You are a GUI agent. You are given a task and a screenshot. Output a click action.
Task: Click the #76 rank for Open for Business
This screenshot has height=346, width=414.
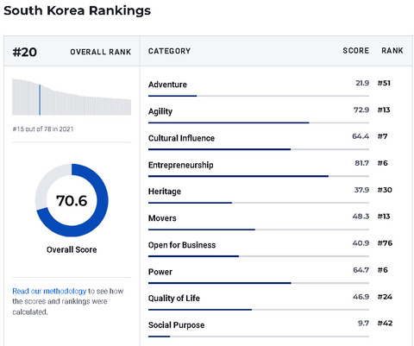click(x=385, y=243)
